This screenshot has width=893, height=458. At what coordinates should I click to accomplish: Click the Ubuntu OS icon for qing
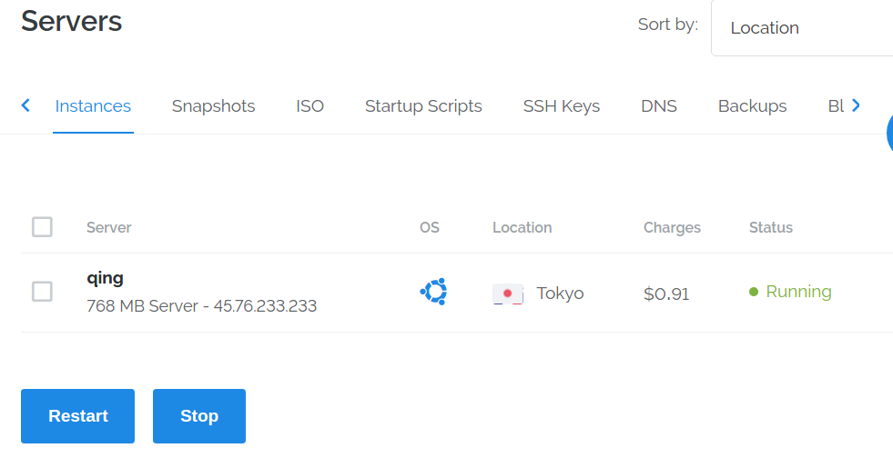point(433,292)
